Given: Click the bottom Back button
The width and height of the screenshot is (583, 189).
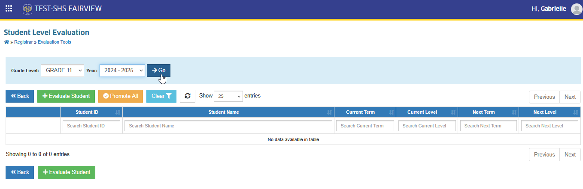Looking at the screenshot, I should point(20,172).
